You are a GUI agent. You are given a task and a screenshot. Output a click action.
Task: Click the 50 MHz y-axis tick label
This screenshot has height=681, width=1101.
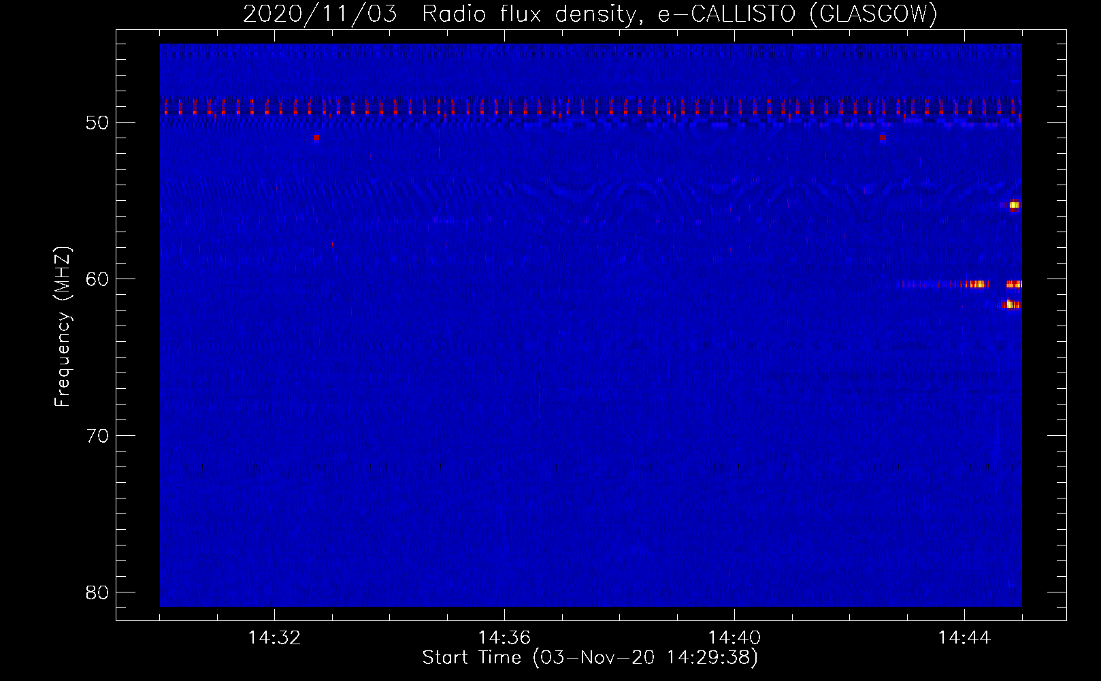tap(97, 123)
